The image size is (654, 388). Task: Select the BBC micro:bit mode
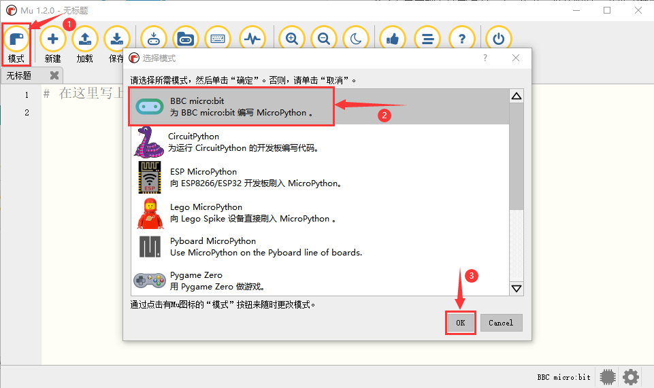tap(320, 107)
